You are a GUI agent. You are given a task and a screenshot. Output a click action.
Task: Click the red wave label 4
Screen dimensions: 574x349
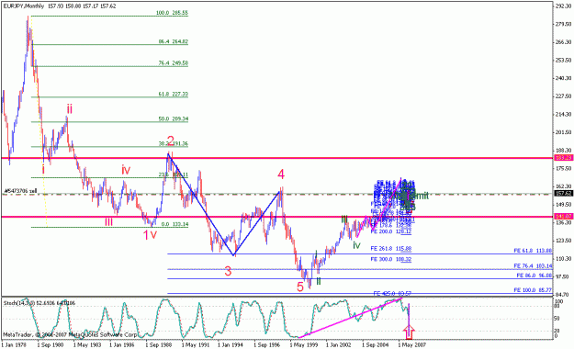pos(281,174)
